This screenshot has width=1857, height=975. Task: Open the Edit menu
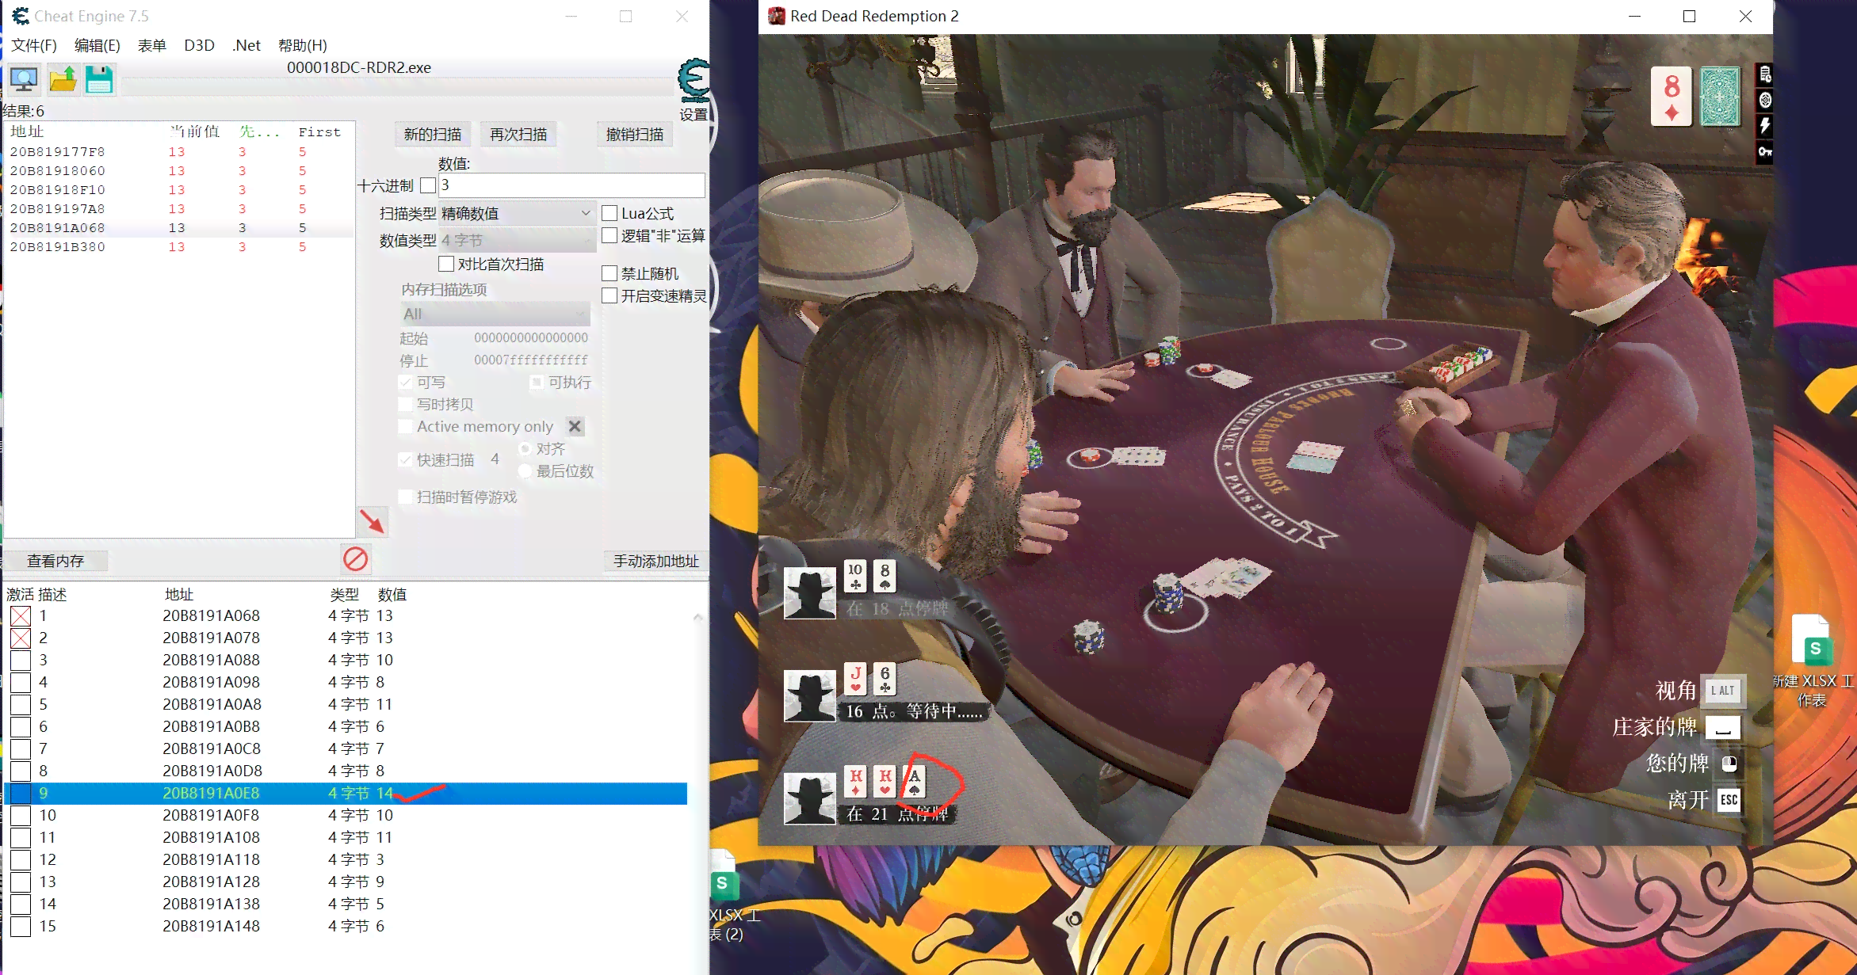tap(97, 45)
